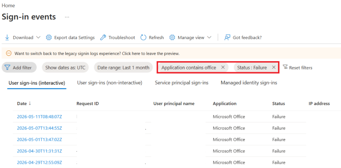Click Microsoft Office in the 2026-05-07 row

click(229, 128)
